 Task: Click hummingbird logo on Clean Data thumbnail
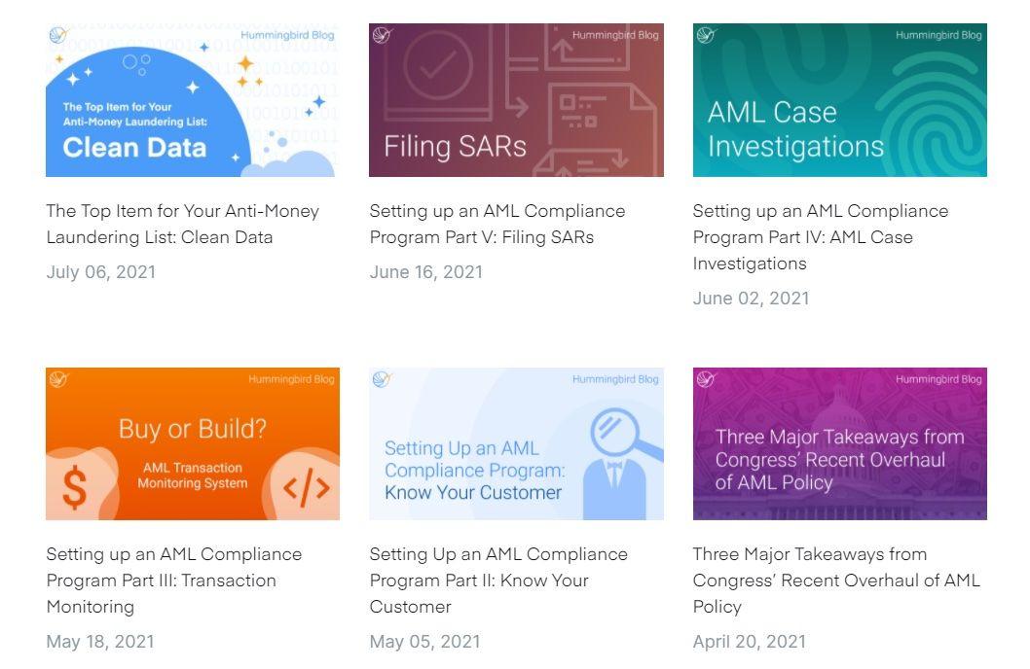click(58, 35)
